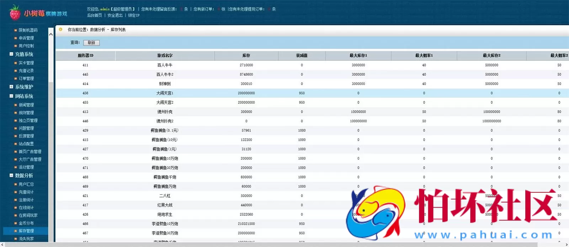Click the strawberry logo in the header

15,12
